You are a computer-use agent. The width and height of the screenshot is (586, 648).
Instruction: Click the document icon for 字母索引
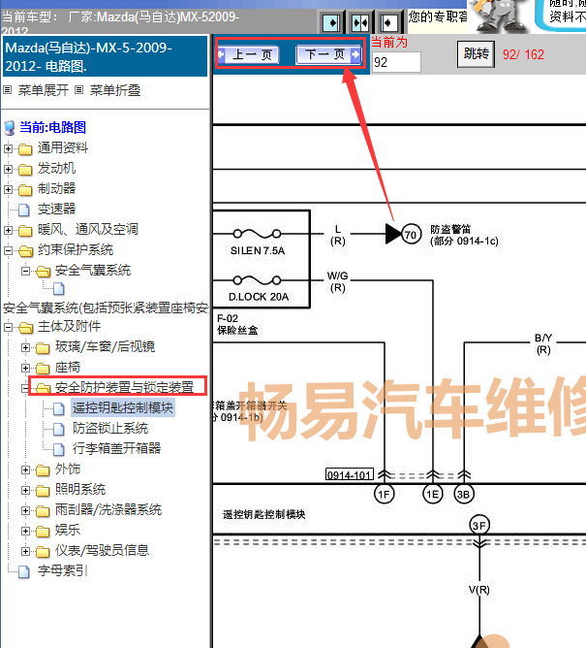[x=24, y=572]
